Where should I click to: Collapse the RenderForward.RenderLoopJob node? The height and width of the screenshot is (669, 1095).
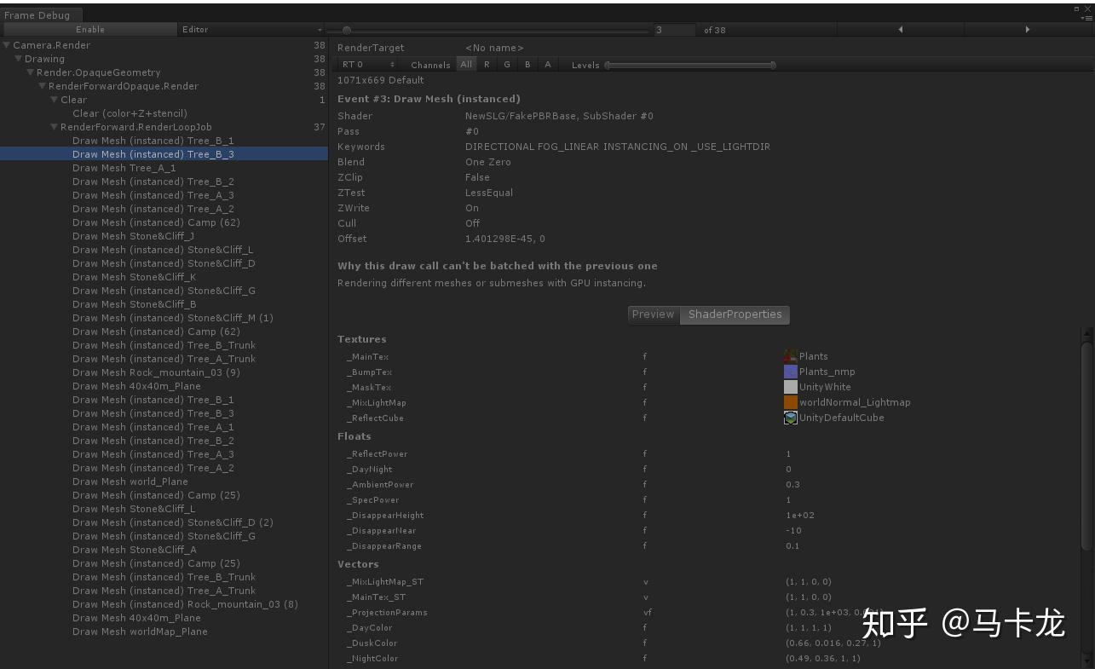[54, 126]
